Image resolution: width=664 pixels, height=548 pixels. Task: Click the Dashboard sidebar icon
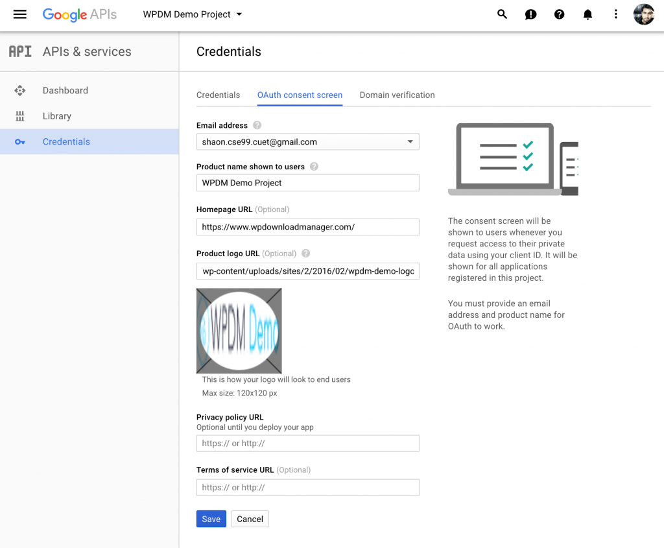(20, 91)
